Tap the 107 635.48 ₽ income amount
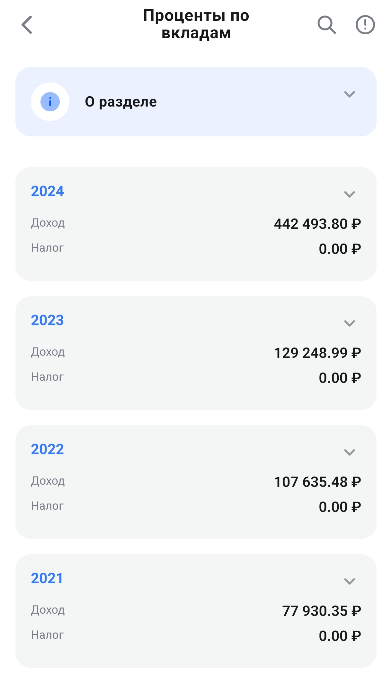 (x=317, y=482)
